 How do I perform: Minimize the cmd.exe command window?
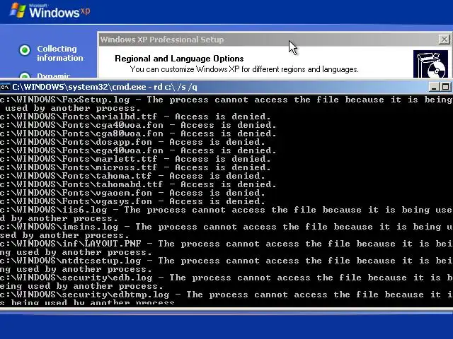point(434,87)
